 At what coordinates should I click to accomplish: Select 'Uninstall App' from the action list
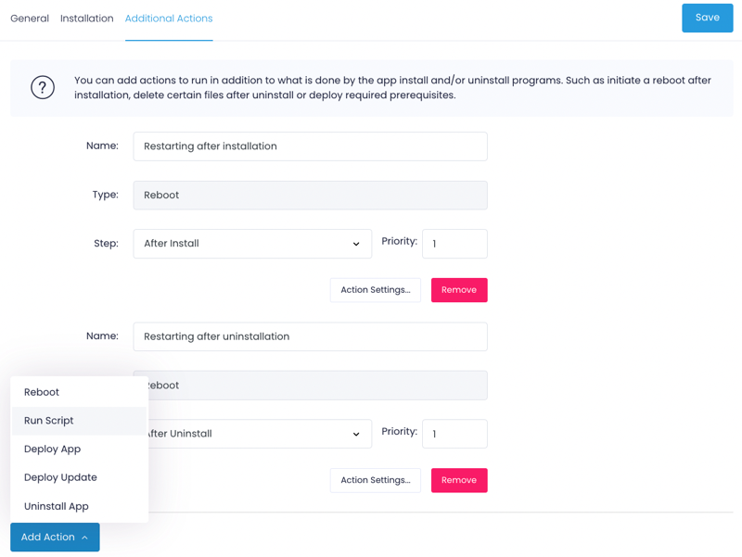tap(56, 506)
